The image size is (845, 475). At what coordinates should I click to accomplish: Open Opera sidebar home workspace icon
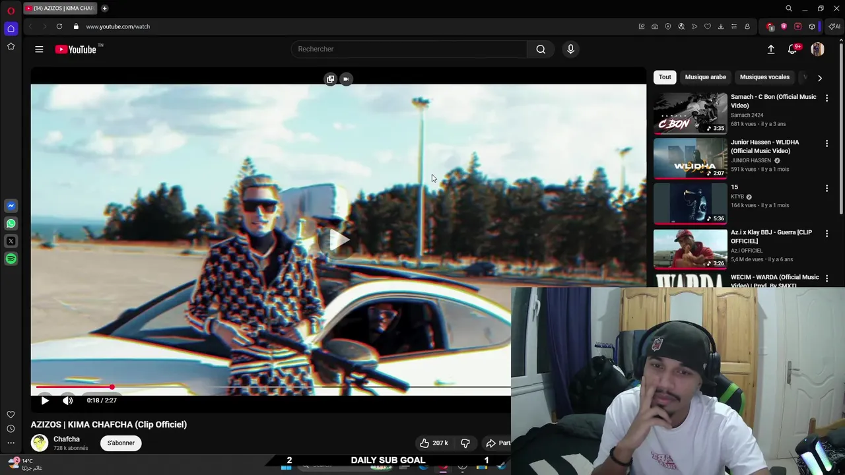tap(11, 28)
